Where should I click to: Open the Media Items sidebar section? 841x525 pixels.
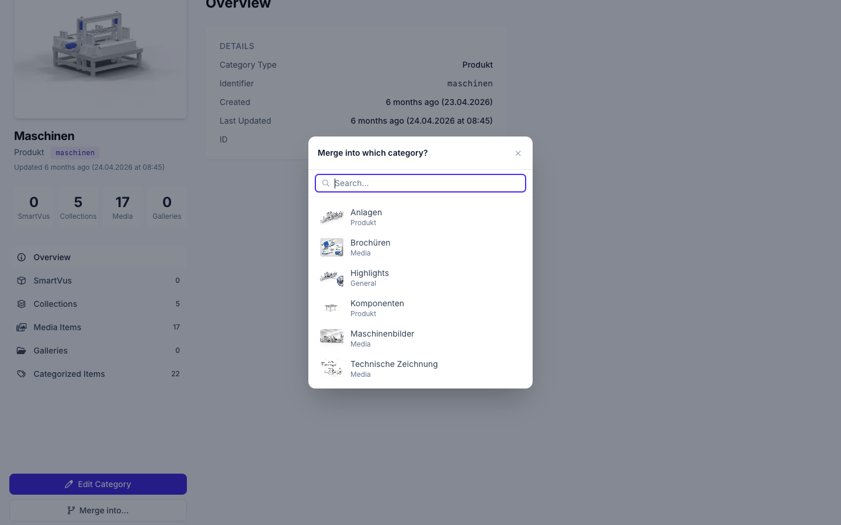pos(98,327)
